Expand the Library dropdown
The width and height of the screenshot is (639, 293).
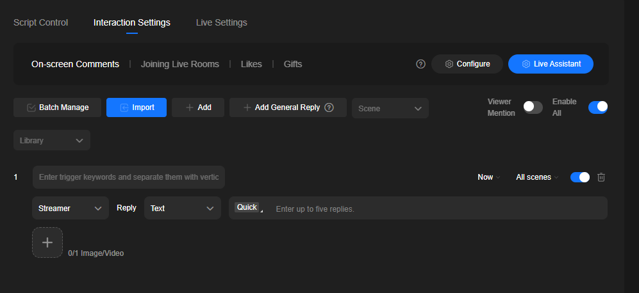point(52,140)
